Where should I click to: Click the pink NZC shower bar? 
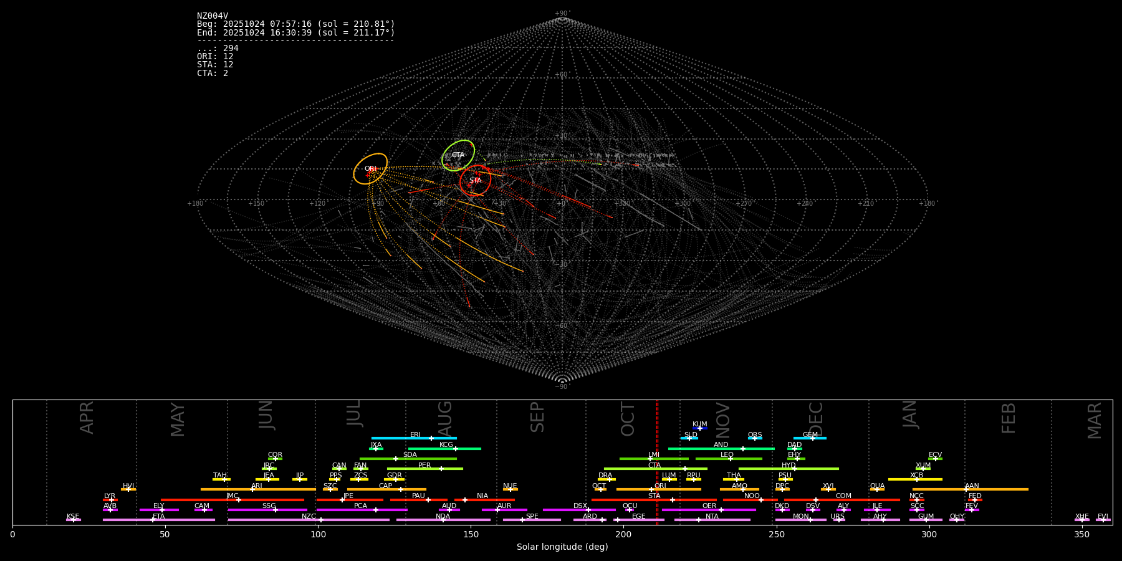pyautogui.click(x=309, y=520)
